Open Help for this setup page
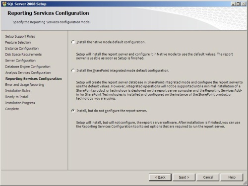Screen dimensions: 248x186 (232, 177)
